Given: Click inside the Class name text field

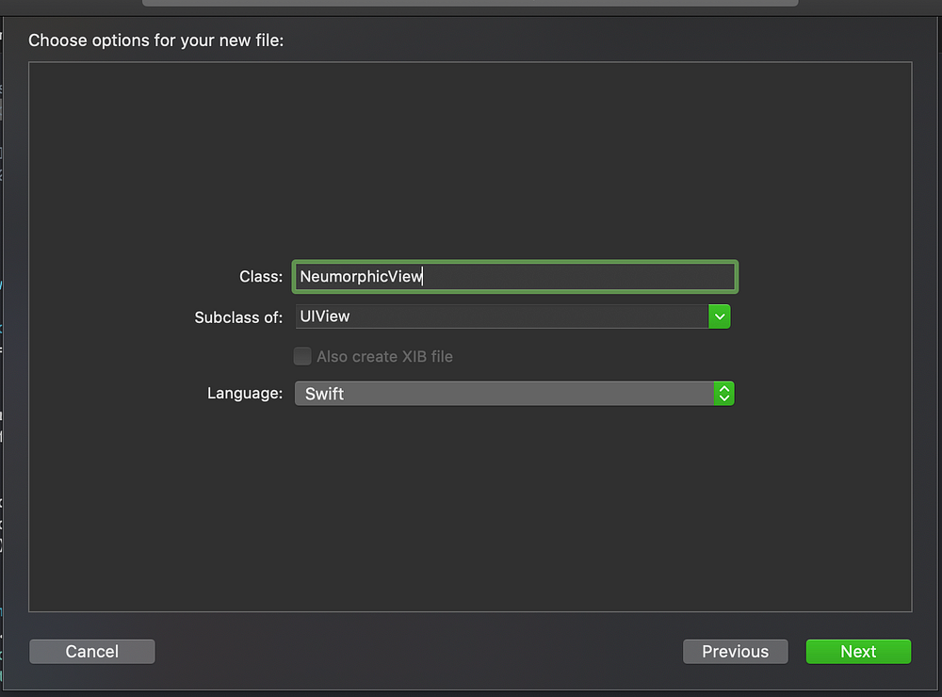Looking at the screenshot, I should tap(514, 276).
